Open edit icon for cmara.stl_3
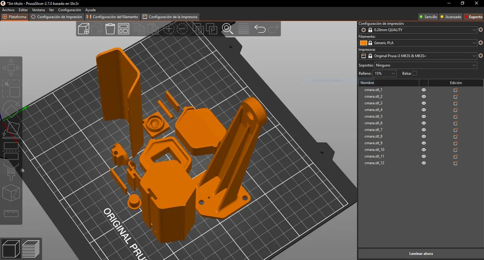The height and width of the screenshot is (260, 484). (455, 103)
